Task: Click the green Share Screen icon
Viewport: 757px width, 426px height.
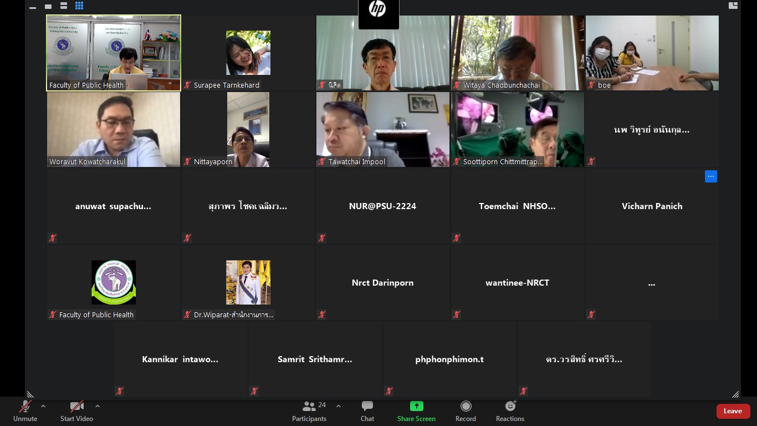Action: point(416,406)
